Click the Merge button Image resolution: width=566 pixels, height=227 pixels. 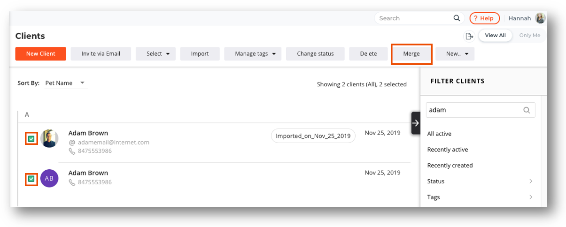(x=411, y=54)
